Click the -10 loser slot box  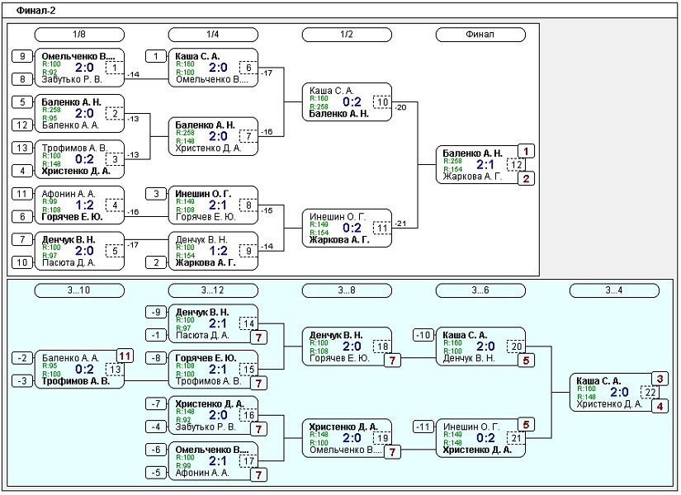tap(423, 335)
